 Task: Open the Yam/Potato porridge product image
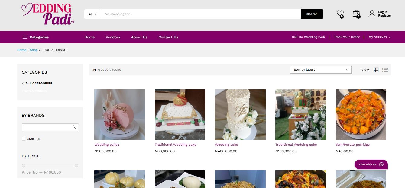pos(361,115)
